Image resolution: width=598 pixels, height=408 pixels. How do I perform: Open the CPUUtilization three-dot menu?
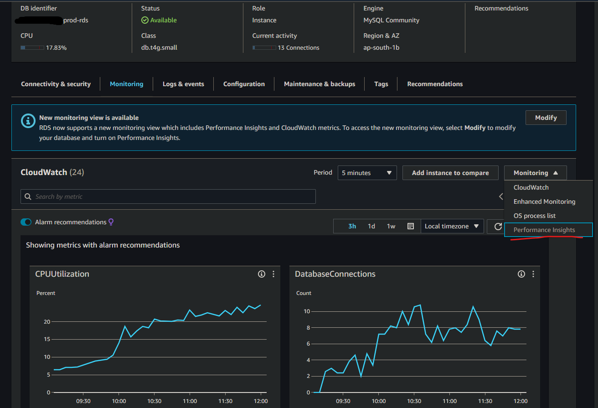point(273,274)
